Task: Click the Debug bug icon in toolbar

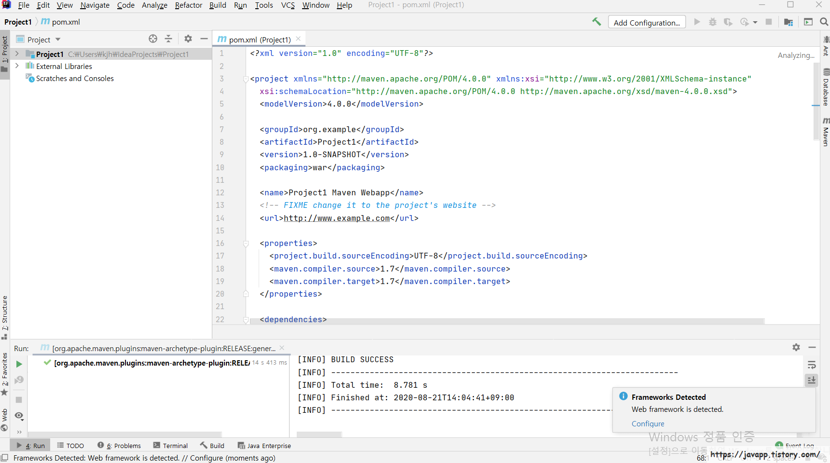Action: [713, 22]
